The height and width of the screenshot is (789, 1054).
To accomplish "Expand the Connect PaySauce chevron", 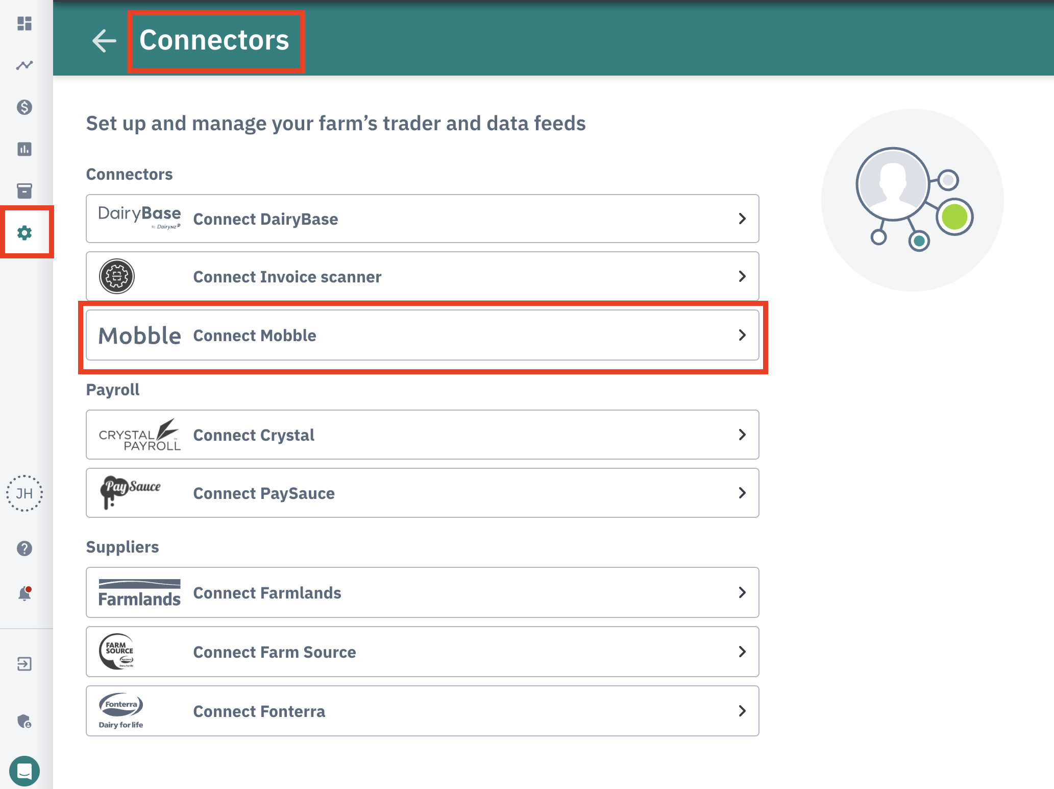I will click(x=742, y=493).
